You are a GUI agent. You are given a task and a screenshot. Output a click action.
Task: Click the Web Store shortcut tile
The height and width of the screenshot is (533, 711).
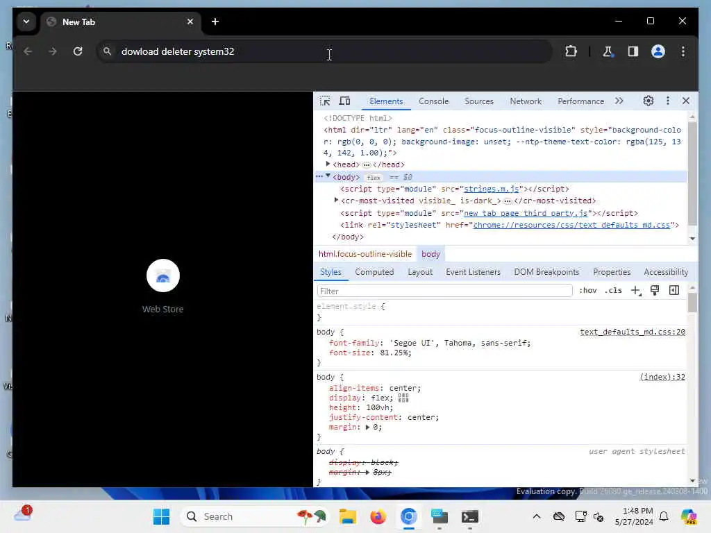click(162, 287)
